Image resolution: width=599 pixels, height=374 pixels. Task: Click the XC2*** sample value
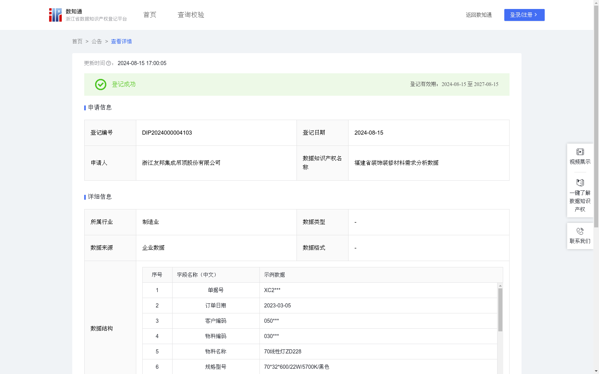pos(272,290)
